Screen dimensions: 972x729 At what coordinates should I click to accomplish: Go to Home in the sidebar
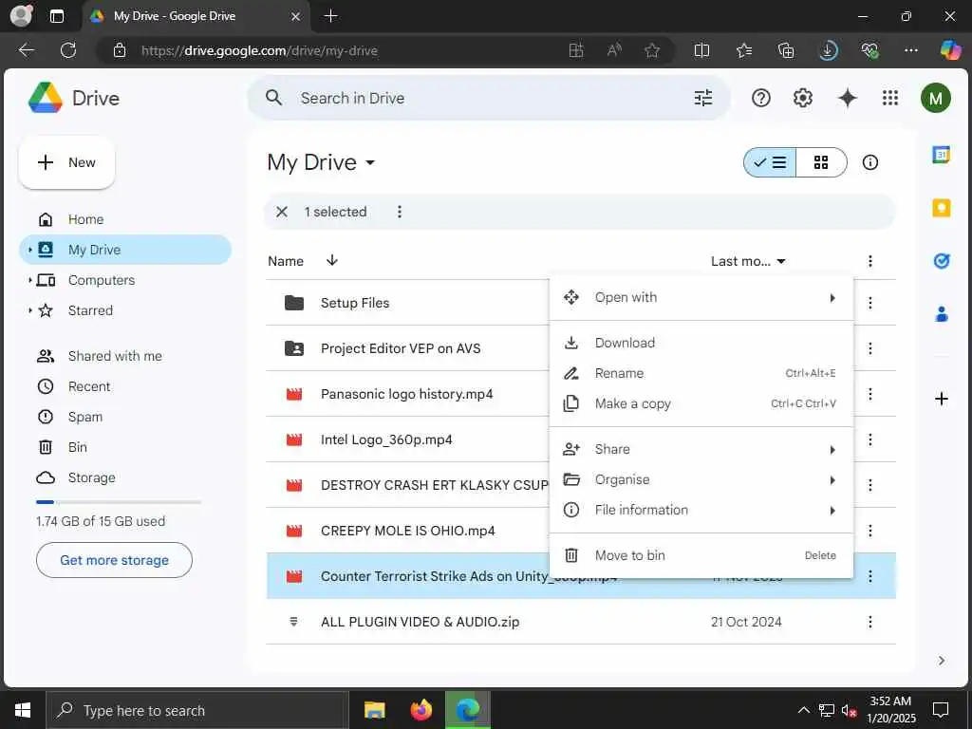tap(124, 219)
